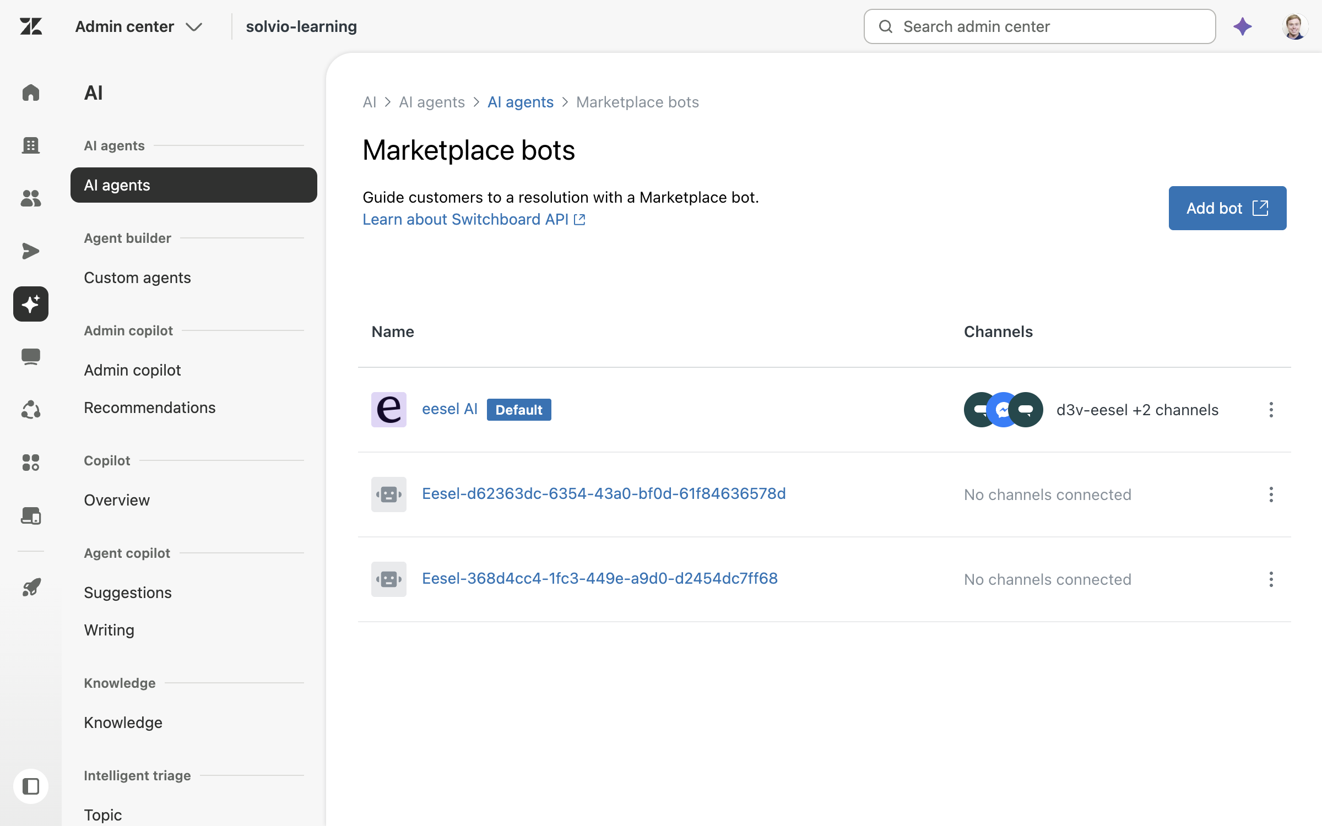Select the AI sparkle icon in rail
This screenshot has height=826, width=1322.
31,304
